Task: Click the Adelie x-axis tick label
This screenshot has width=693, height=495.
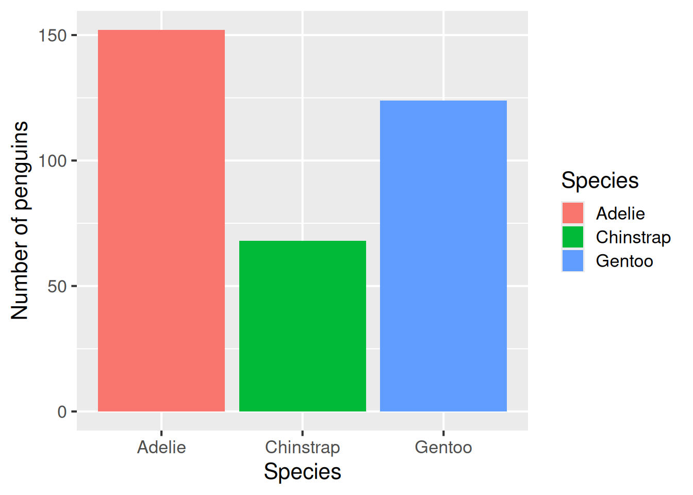Action: (161, 447)
